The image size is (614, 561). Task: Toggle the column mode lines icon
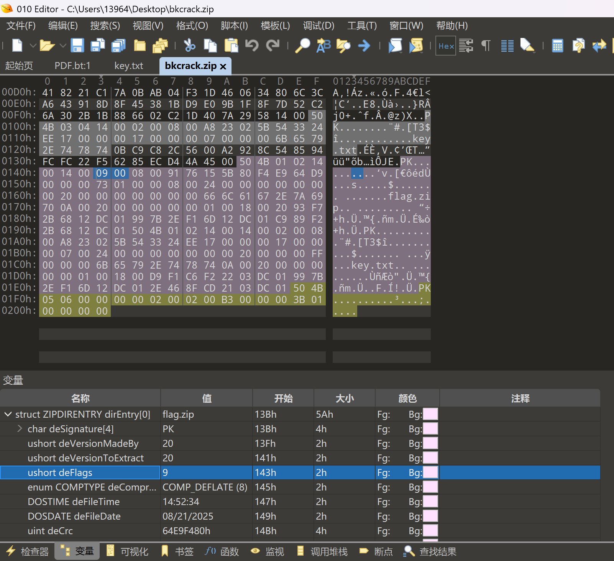coord(507,46)
